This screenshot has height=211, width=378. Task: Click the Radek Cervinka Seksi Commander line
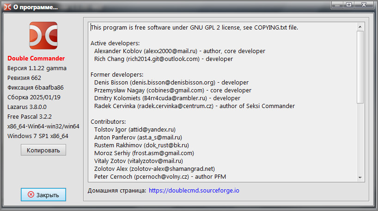pos(195,106)
